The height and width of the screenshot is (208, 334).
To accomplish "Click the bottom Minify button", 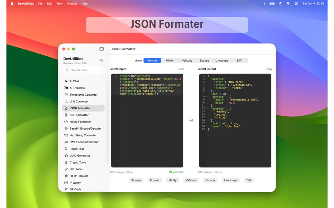I will [x=173, y=180].
